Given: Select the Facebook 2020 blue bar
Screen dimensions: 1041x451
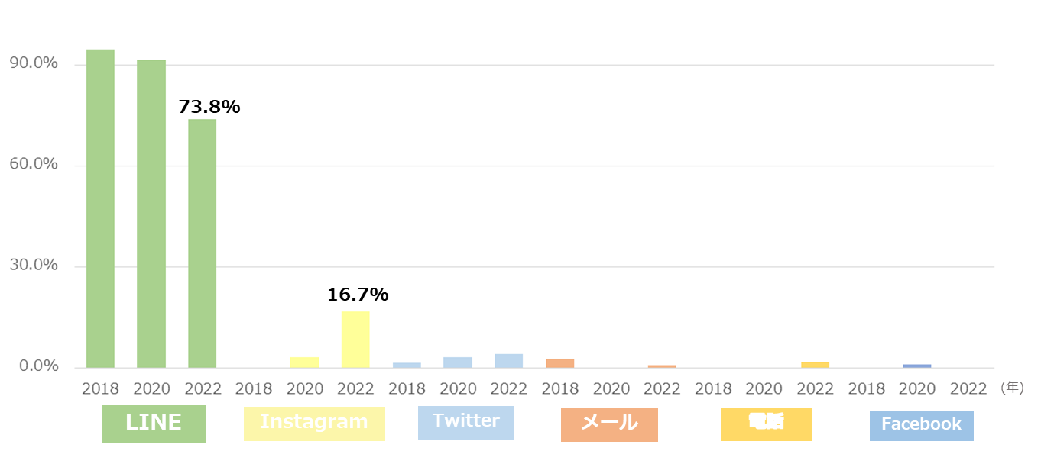Looking at the screenshot, I should click(916, 366).
